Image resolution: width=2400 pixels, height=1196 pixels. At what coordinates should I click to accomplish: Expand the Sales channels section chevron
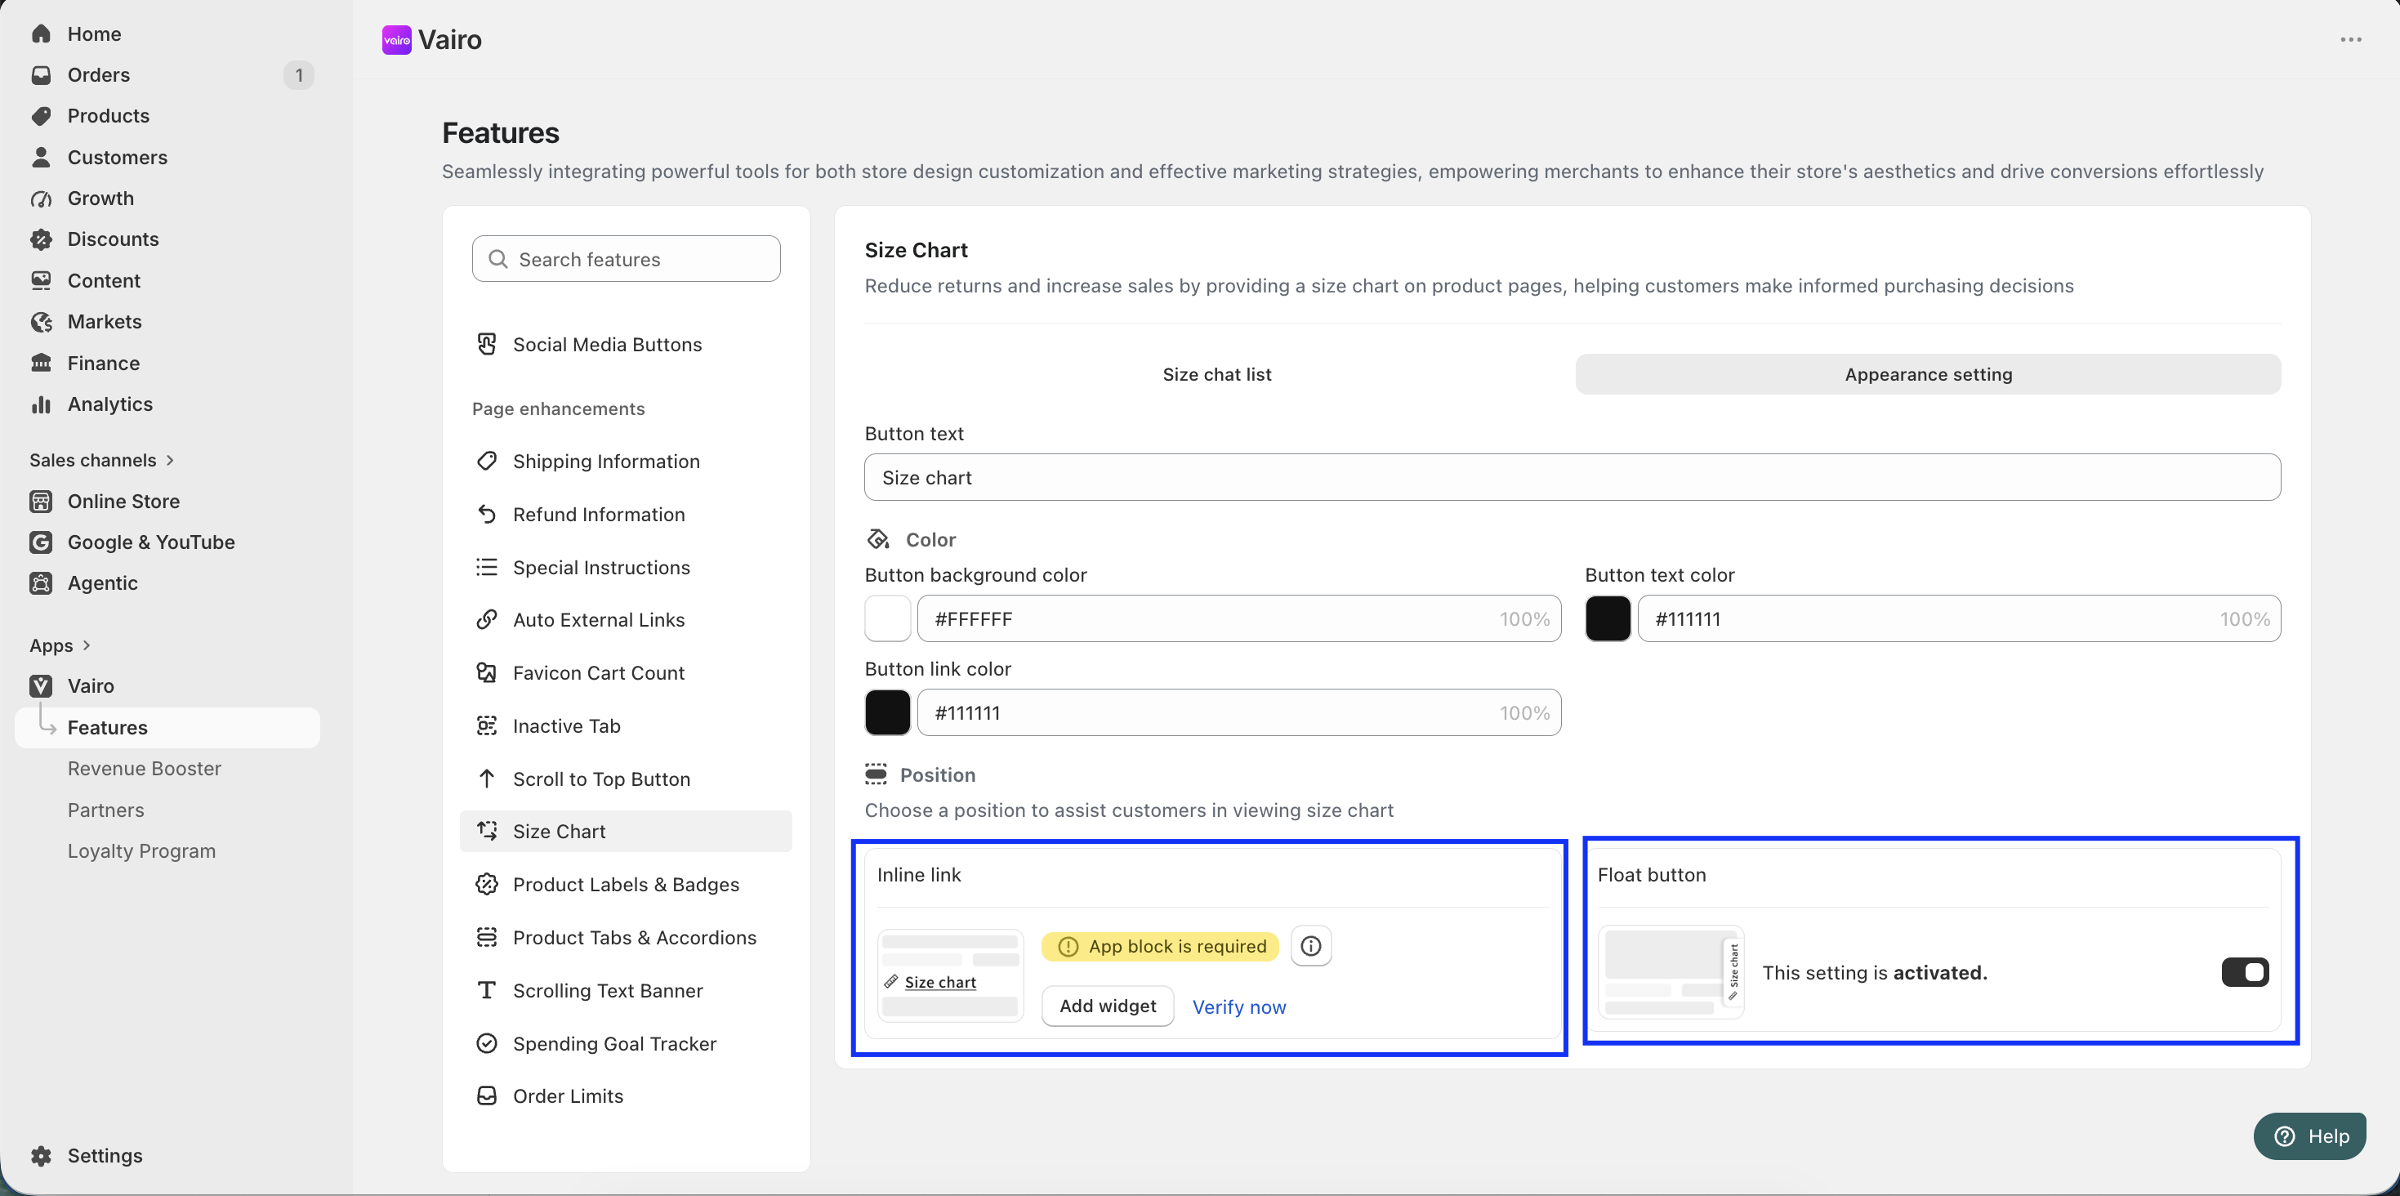(170, 460)
